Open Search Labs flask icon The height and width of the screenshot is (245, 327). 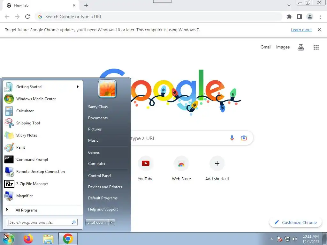(x=301, y=47)
